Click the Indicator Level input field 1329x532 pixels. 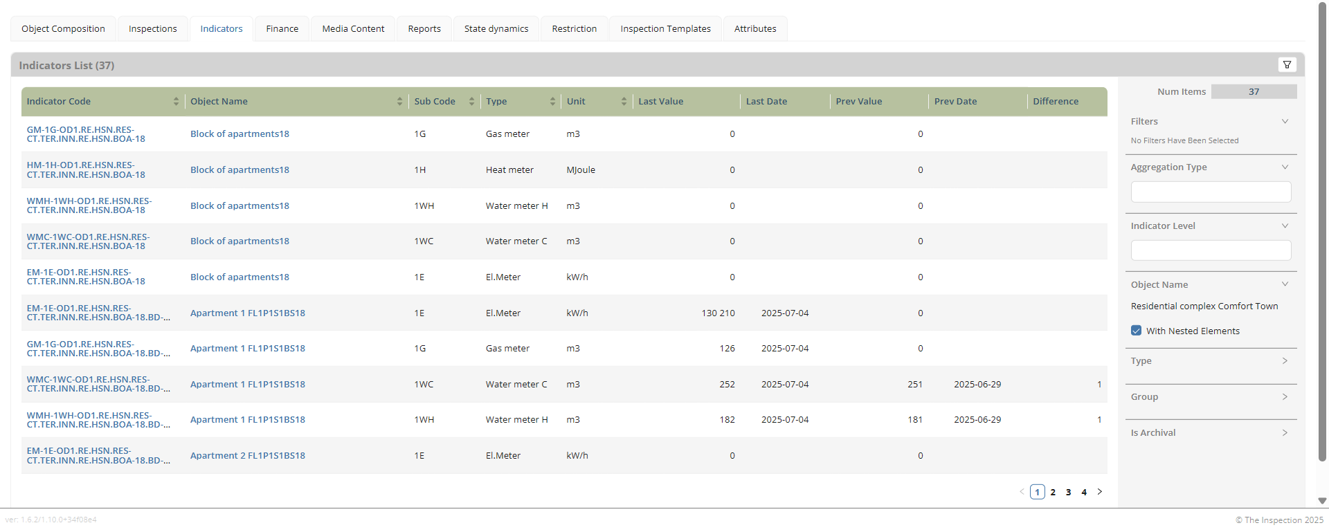click(1211, 250)
